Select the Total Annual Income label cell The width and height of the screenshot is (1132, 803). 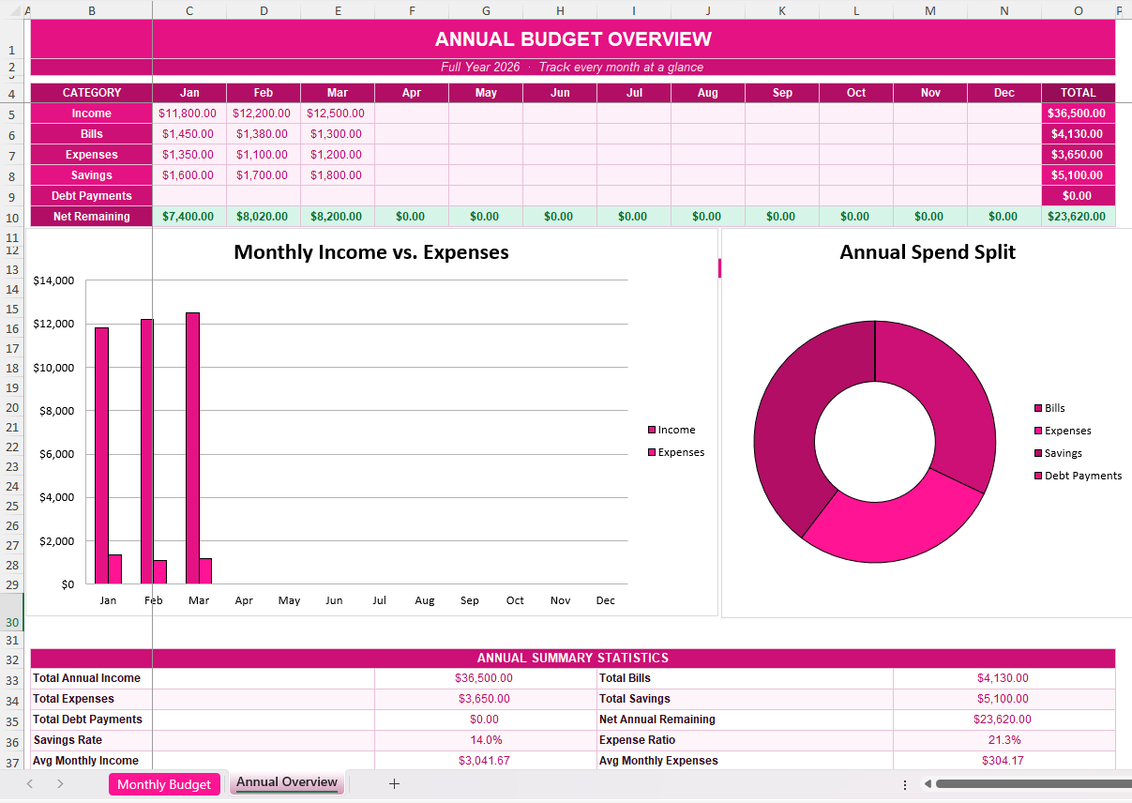(x=92, y=678)
